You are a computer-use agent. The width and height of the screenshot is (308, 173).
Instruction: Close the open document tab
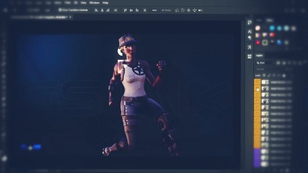coord(70,17)
